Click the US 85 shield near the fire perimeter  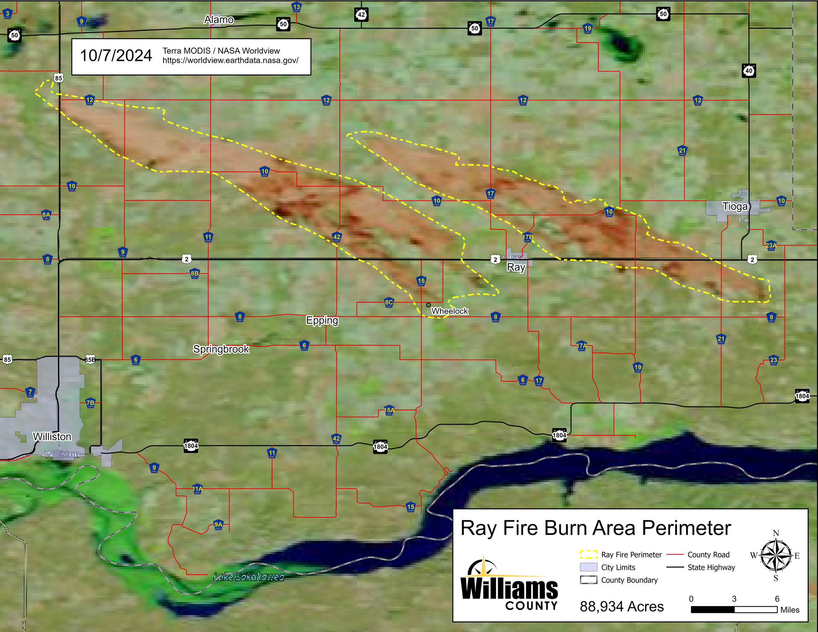point(58,78)
